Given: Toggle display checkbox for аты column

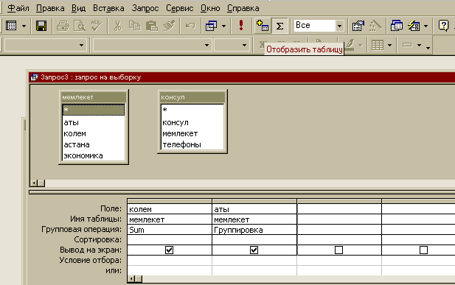Looking at the screenshot, I should (254, 250).
